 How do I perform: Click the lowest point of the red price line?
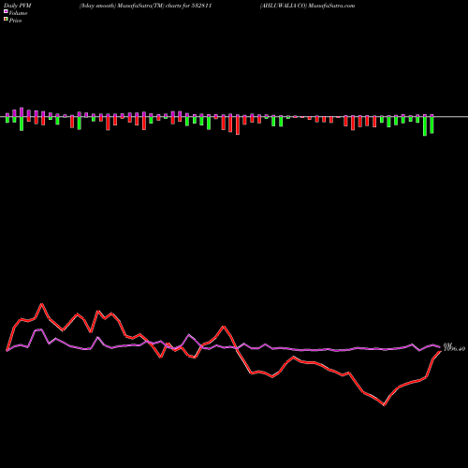click(384, 405)
